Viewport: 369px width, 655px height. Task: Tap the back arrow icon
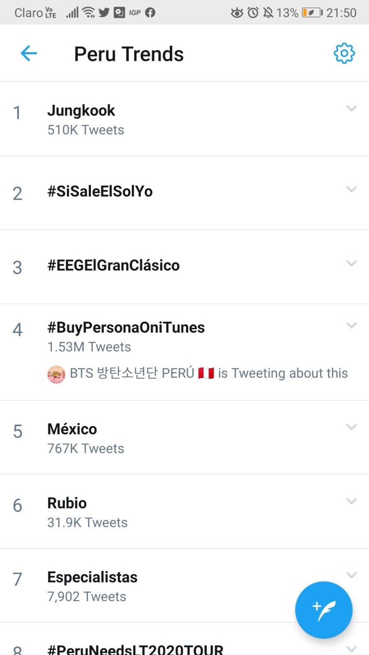tap(28, 53)
